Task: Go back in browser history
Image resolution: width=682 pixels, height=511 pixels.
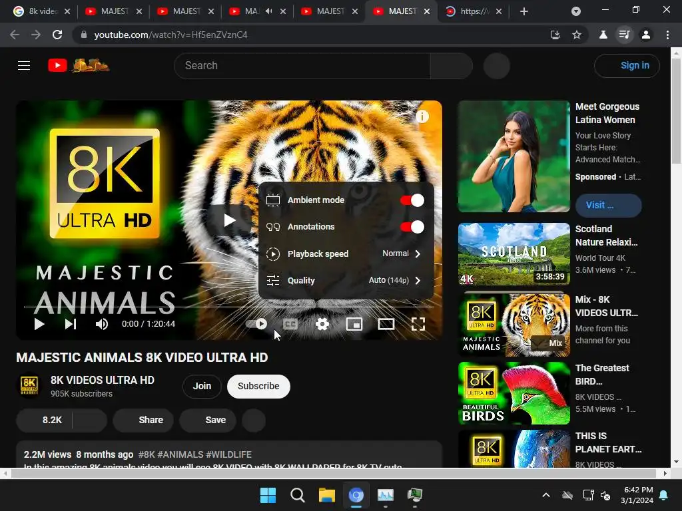Action: (15, 35)
